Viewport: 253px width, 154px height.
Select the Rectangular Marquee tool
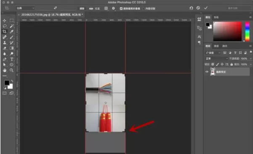coord(11,21)
